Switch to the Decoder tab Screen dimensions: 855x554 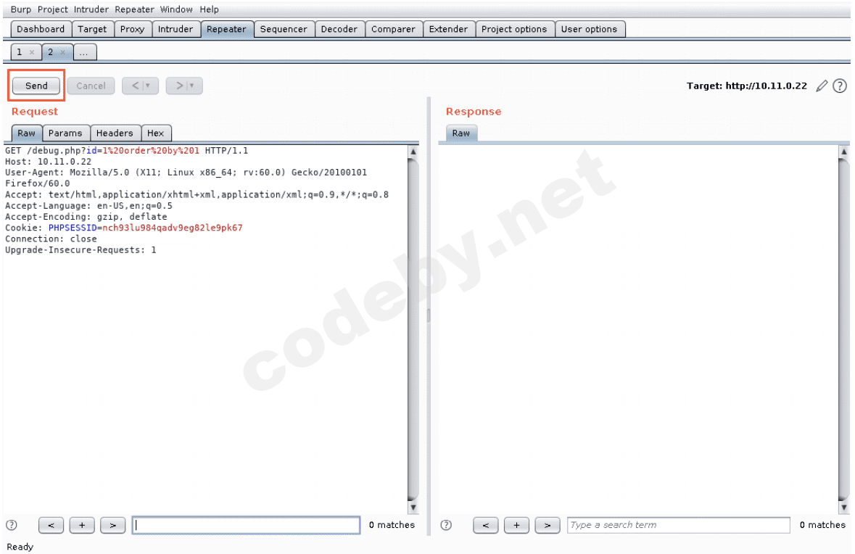(x=339, y=29)
